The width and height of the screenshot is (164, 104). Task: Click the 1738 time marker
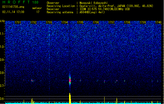tap(127, 22)
